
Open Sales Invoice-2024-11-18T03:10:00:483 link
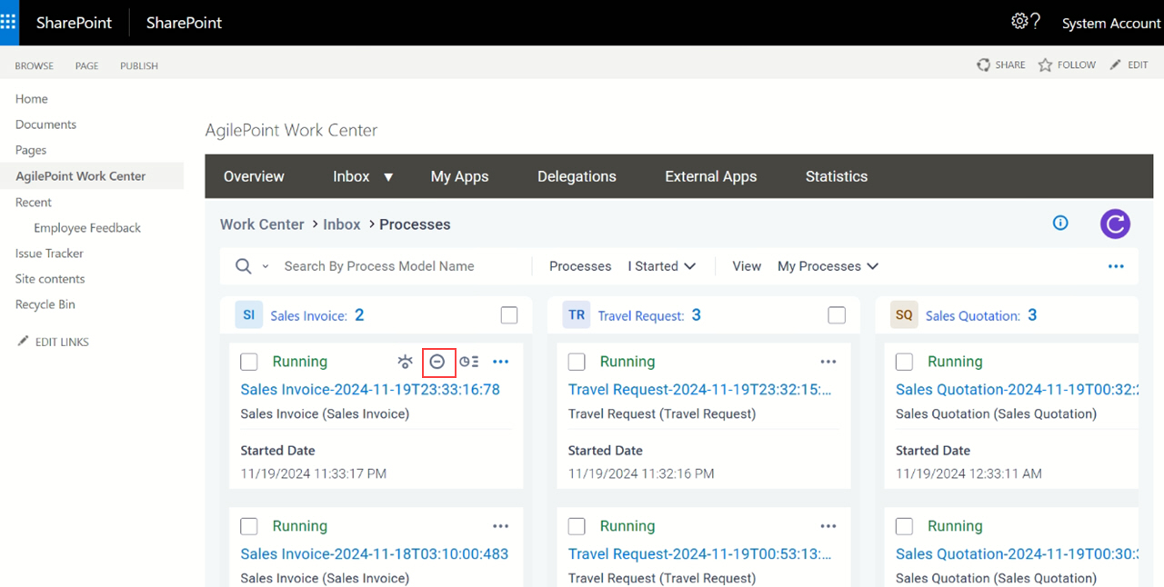(x=375, y=553)
